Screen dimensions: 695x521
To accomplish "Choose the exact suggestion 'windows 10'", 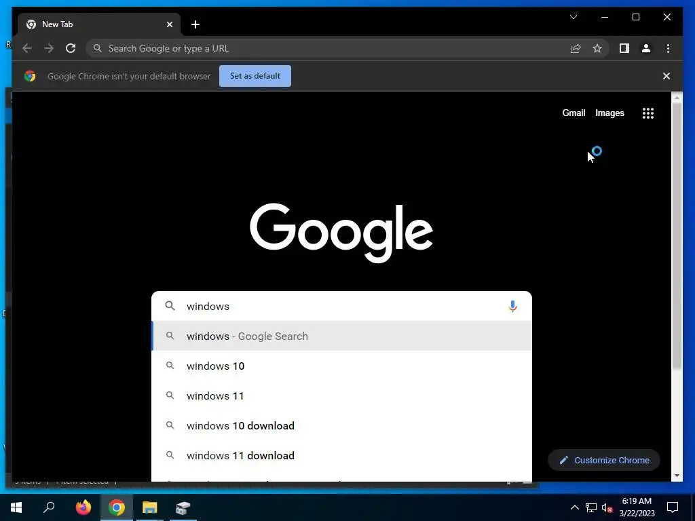I will coord(341,366).
